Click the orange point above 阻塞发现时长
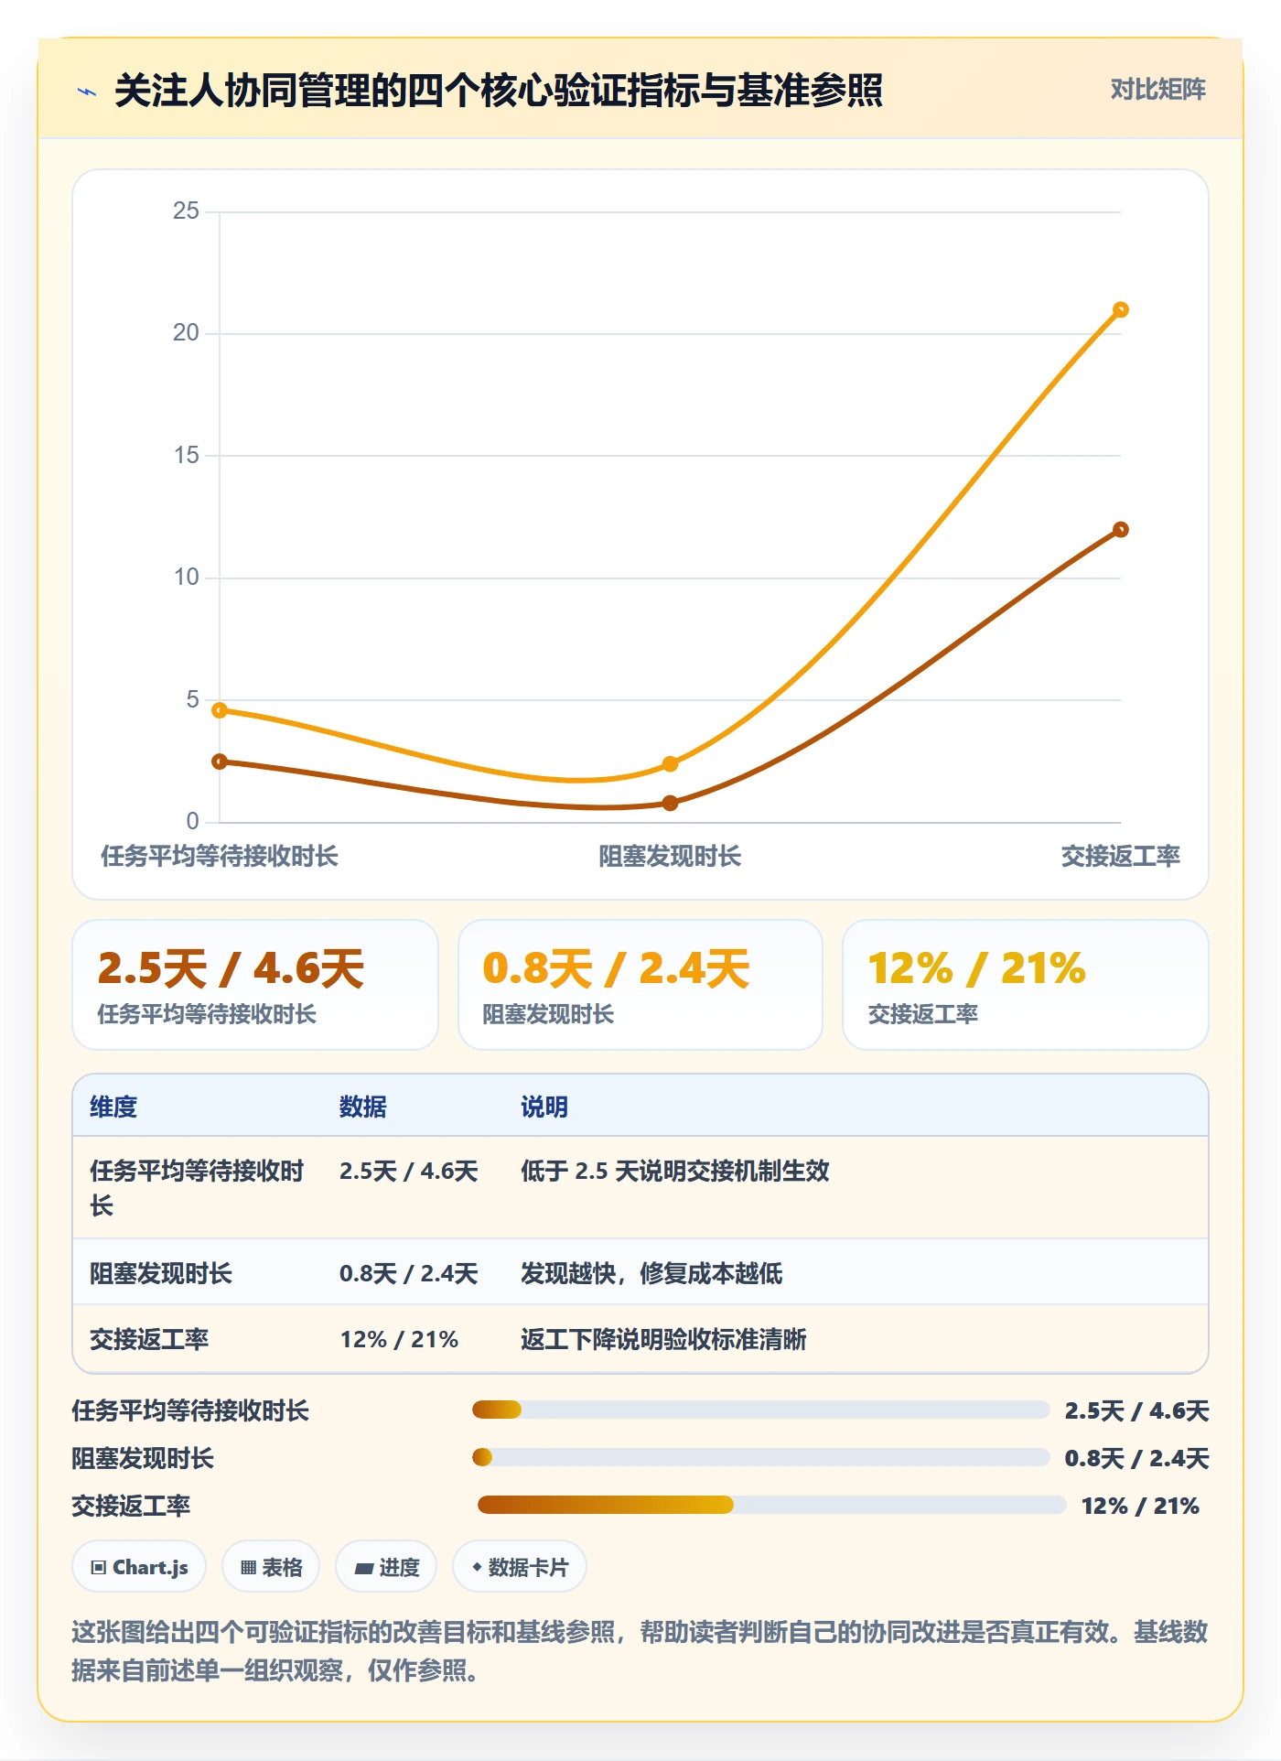The image size is (1281, 1761). tap(670, 763)
